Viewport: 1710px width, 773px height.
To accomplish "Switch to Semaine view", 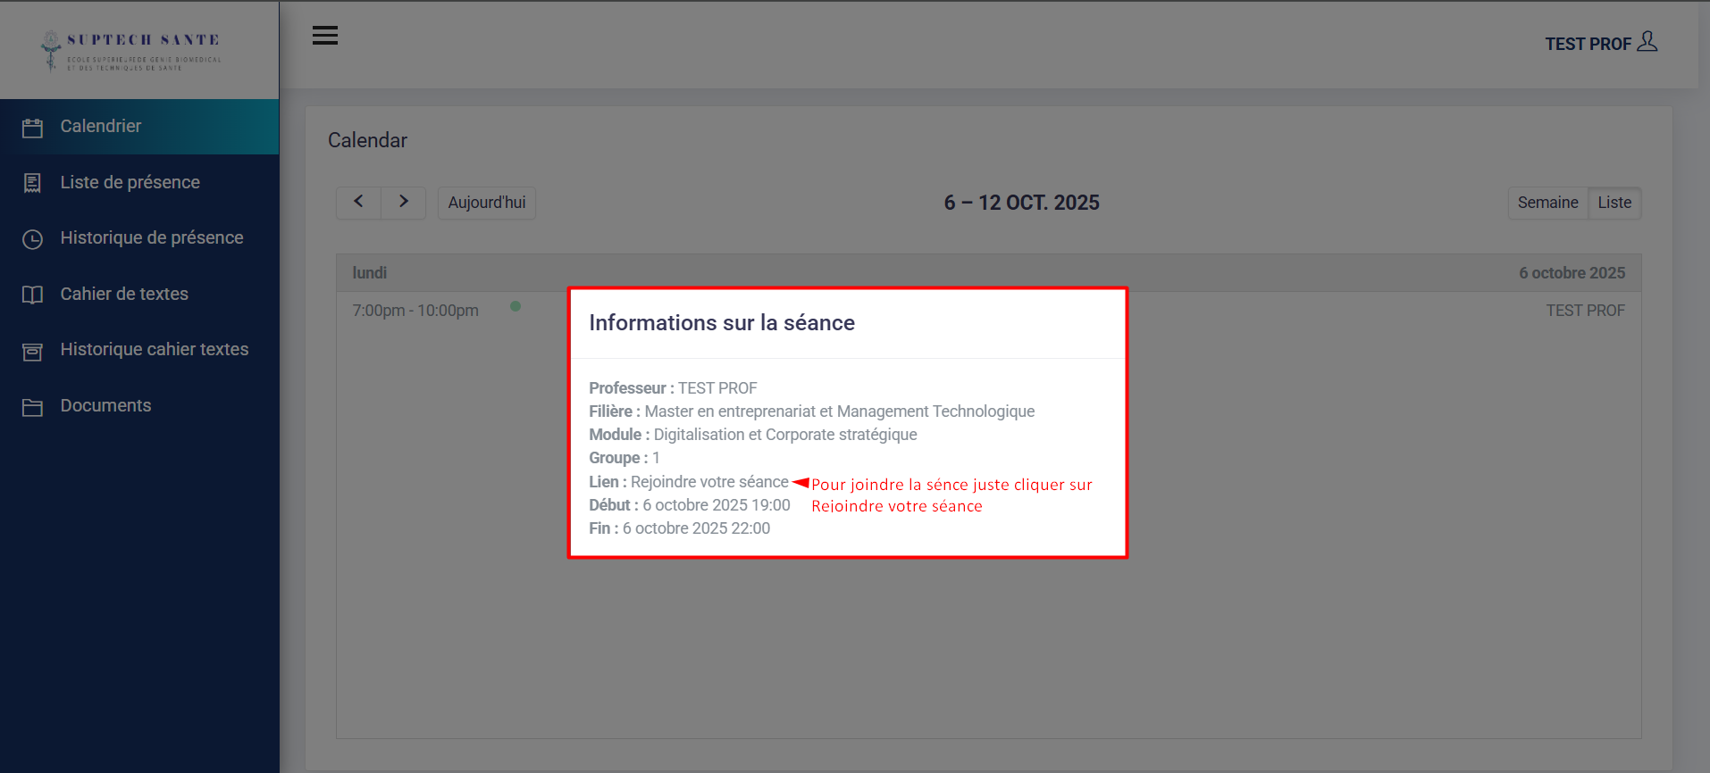I will (1547, 203).
